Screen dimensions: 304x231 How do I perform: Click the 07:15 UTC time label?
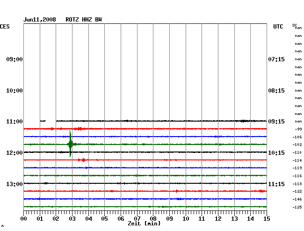tap(276, 59)
